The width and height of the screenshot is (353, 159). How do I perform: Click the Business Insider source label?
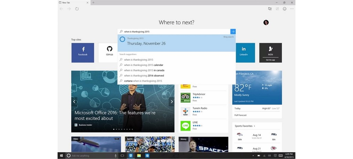pos(85,125)
